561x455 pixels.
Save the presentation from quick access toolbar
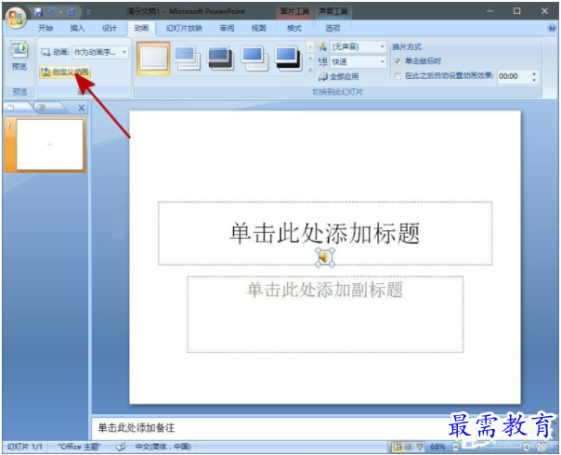point(38,12)
